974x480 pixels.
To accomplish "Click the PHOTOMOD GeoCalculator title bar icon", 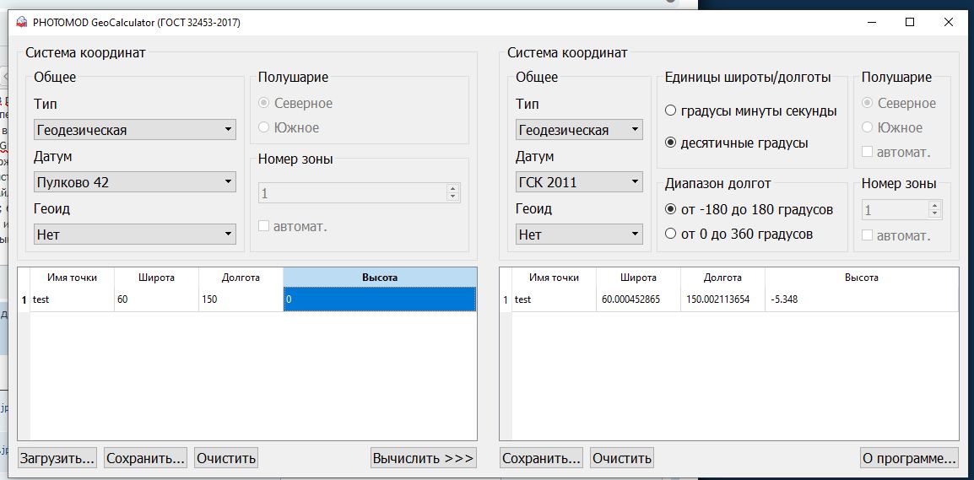I will 21,23.
